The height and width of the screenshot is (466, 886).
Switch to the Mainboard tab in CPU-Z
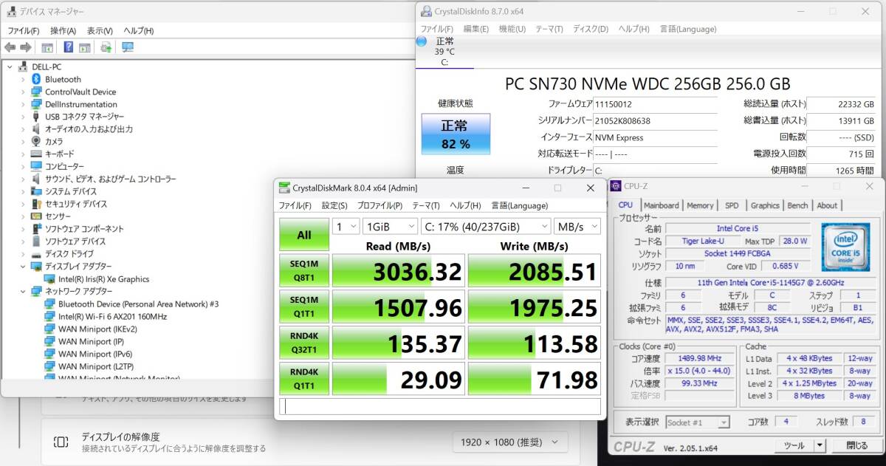tap(661, 205)
